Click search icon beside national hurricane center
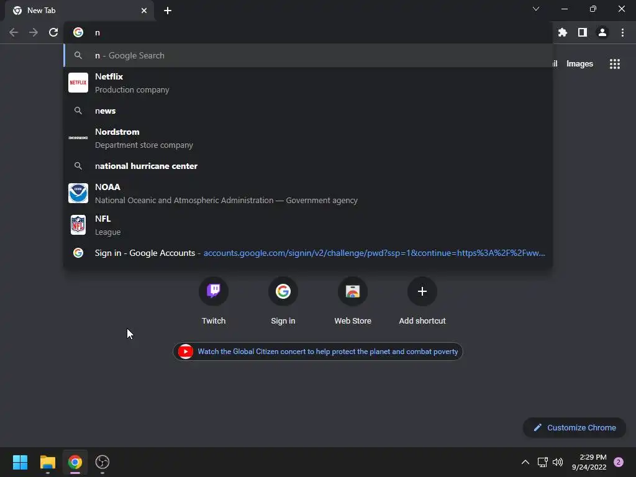This screenshot has height=477, width=636. (78, 166)
